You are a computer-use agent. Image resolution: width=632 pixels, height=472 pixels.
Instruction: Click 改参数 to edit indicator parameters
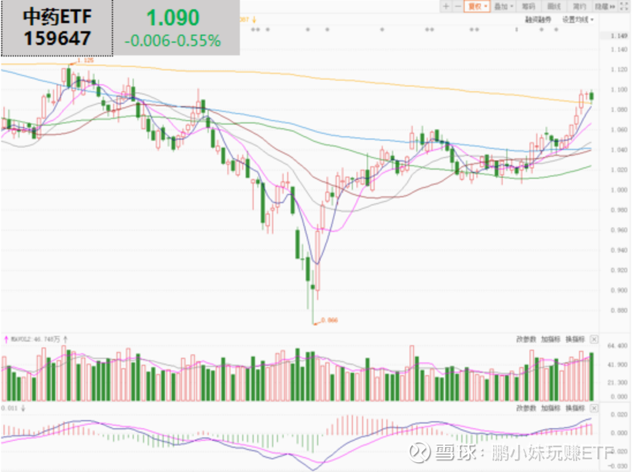[x=526, y=340]
